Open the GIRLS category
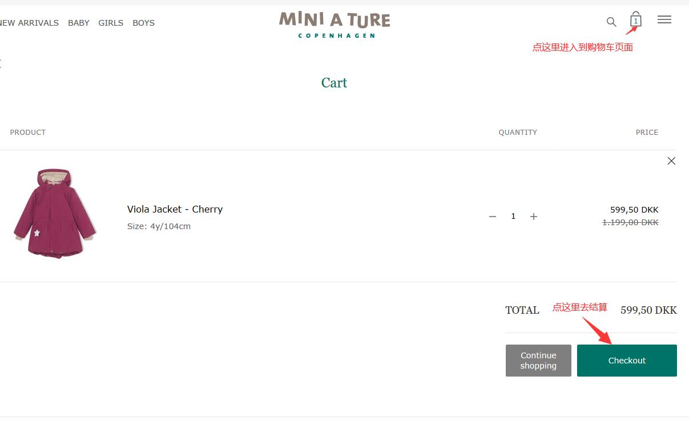Image resolution: width=689 pixels, height=424 pixels. click(111, 23)
